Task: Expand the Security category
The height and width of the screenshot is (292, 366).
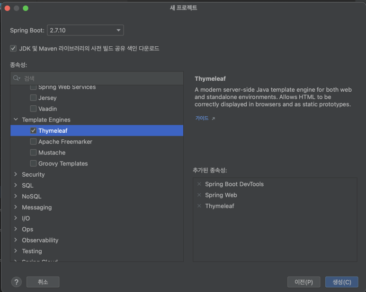Action: (16, 174)
